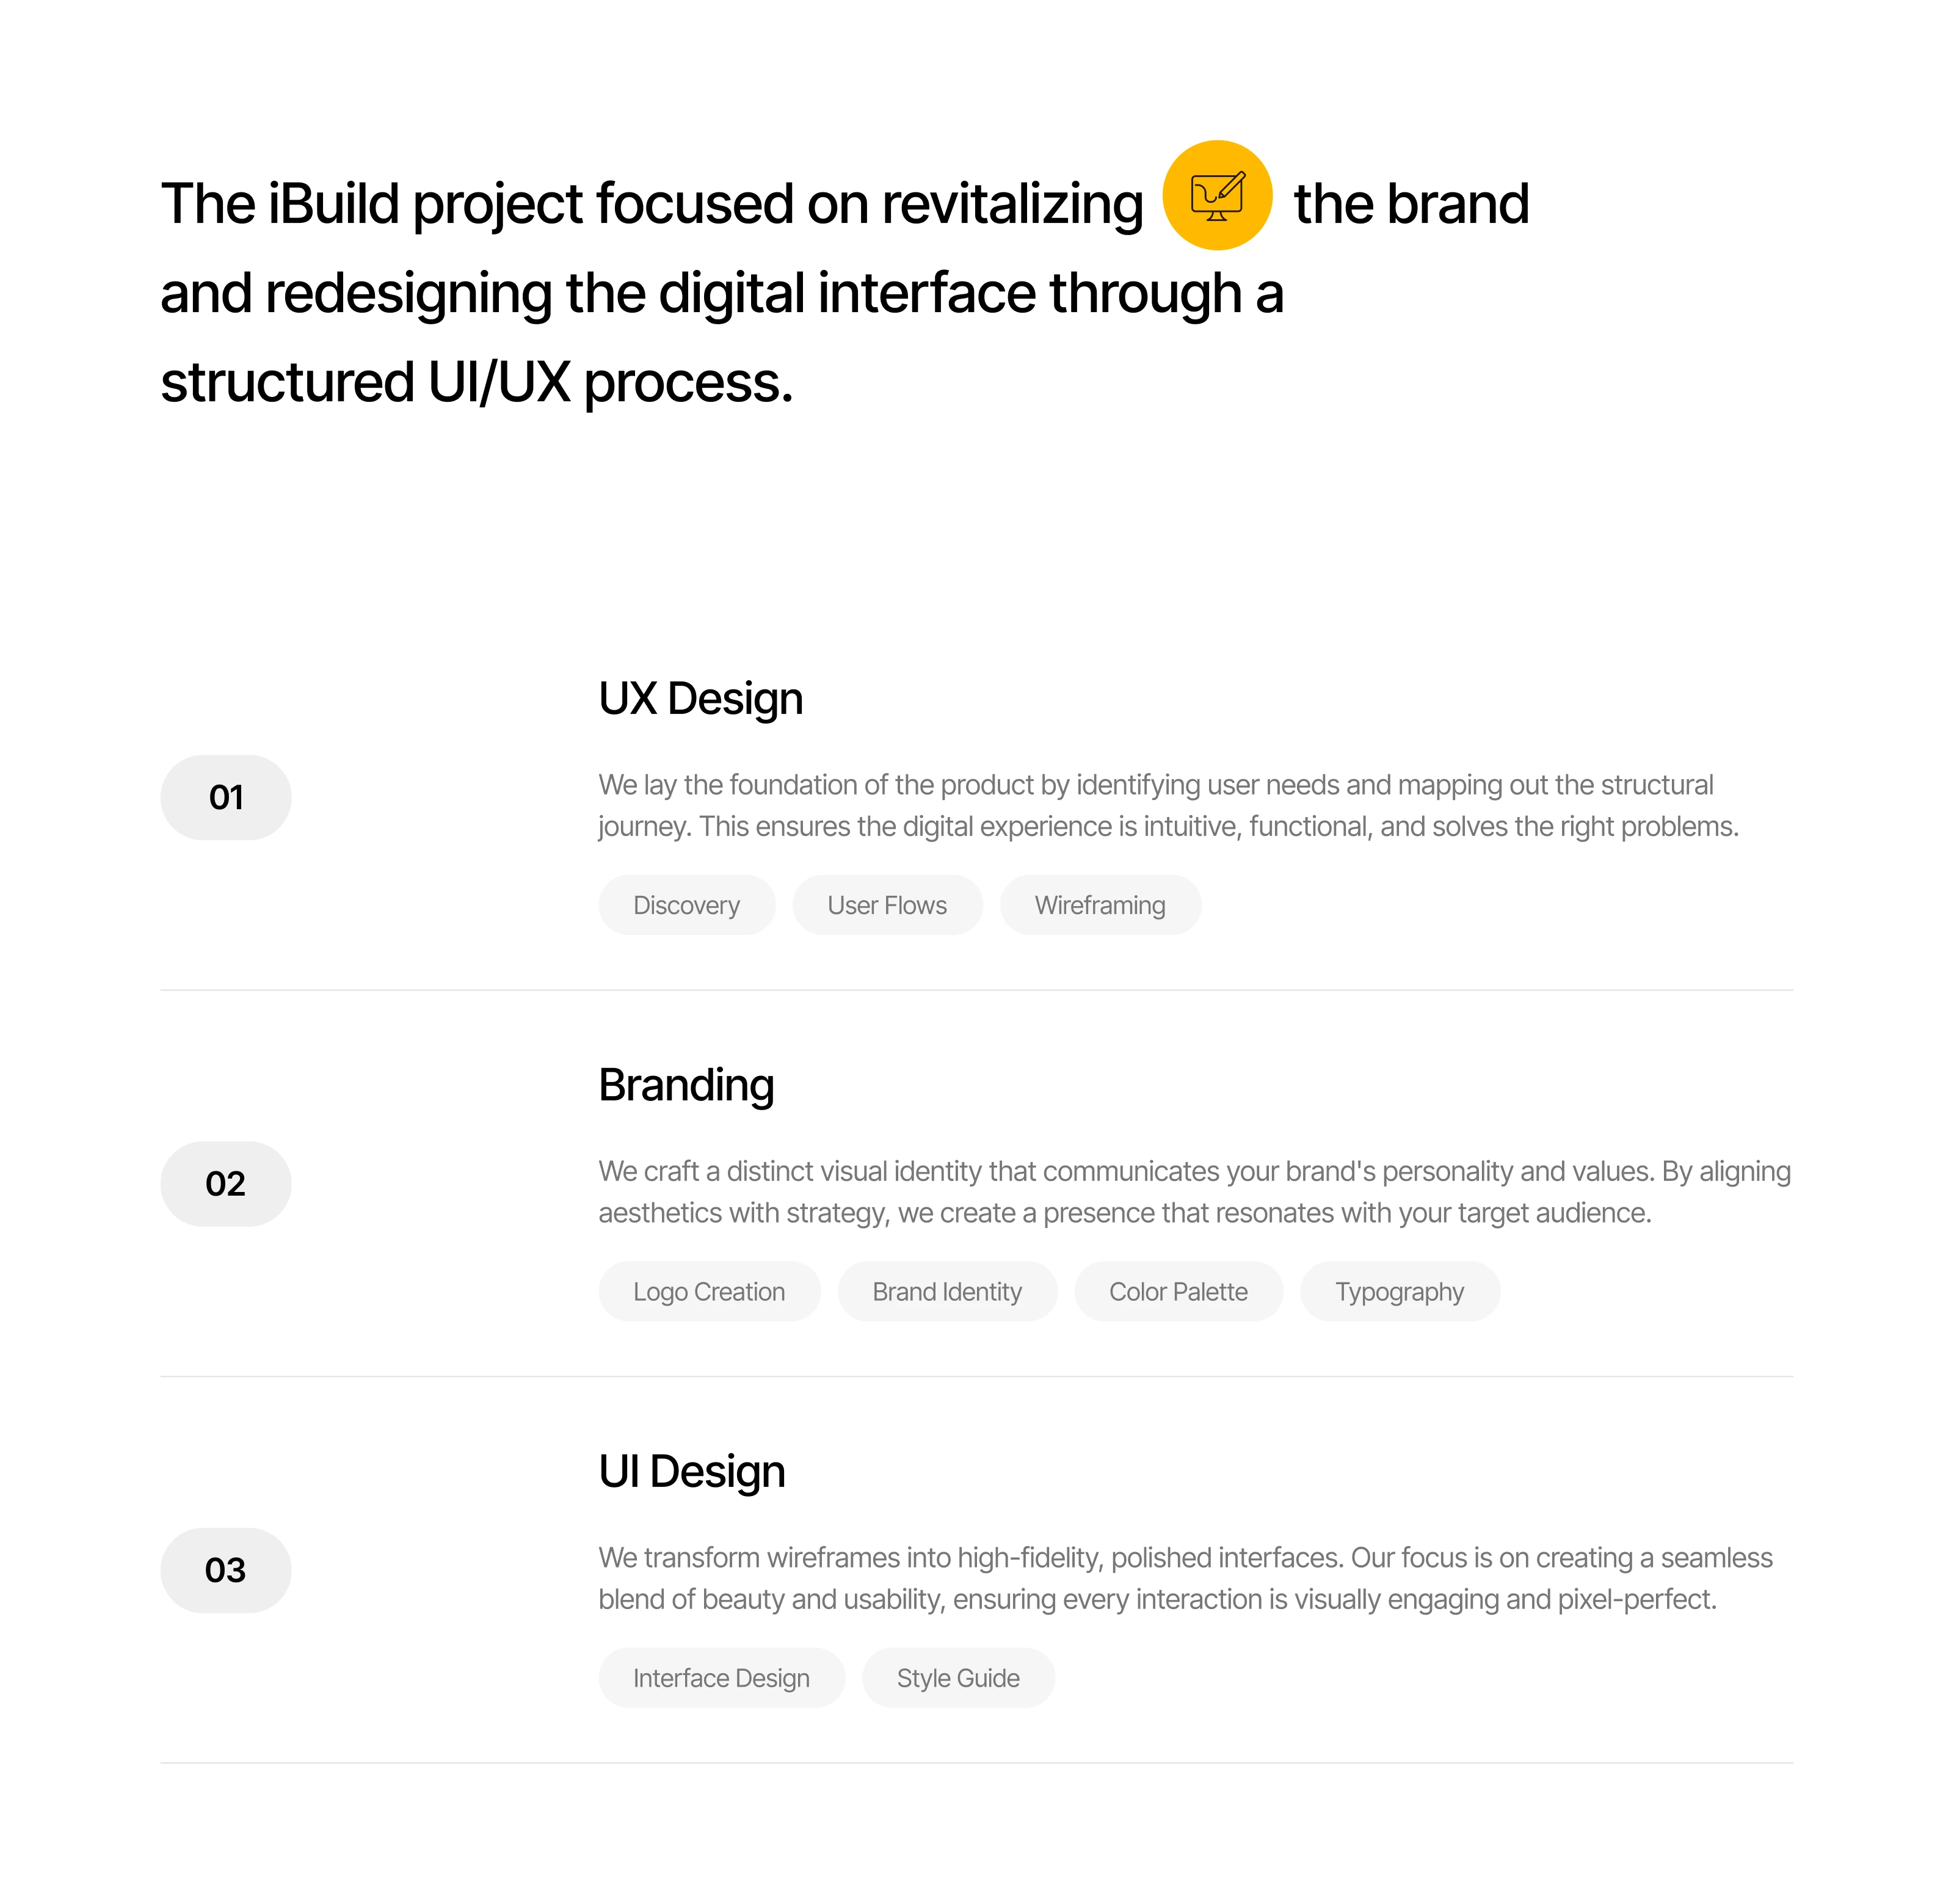Select the Style Guide tag
This screenshot has height=1904, width=1954.
pos(958,1677)
